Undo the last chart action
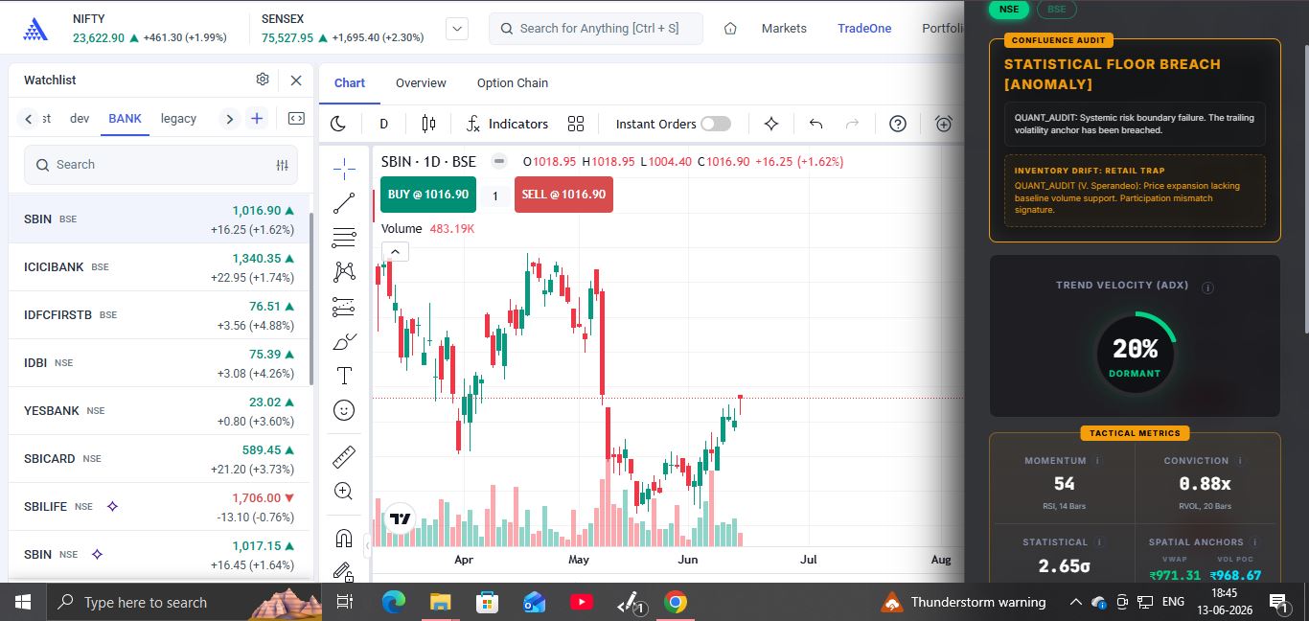 click(816, 124)
